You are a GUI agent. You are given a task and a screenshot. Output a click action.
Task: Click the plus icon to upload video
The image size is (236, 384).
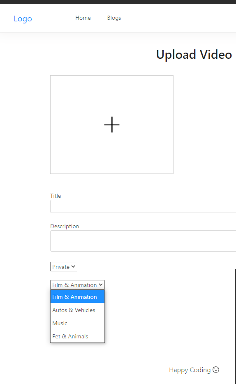click(112, 125)
